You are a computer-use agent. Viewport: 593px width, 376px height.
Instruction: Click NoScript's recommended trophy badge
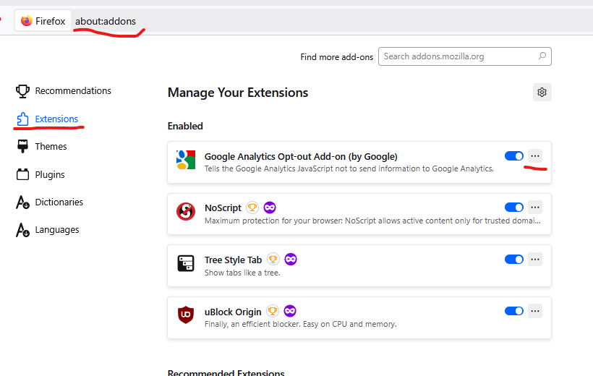coord(252,208)
